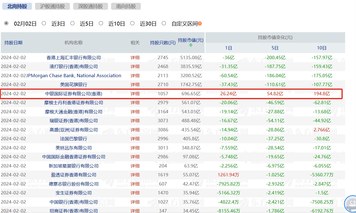The width and height of the screenshot is (356, 213).
Task: Select the 近3日 radio option
Action: click(44, 23)
